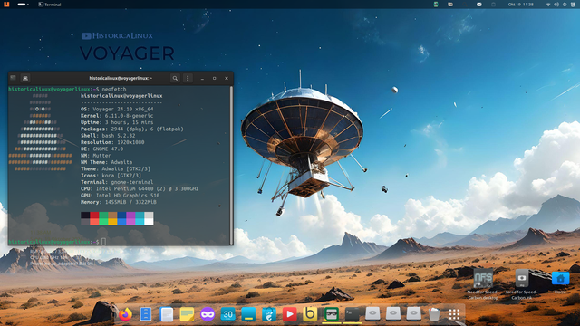Open the yellow sticky notes app
Screen dimensions: 580x326
pyautogui.click(x=188, y=314)
